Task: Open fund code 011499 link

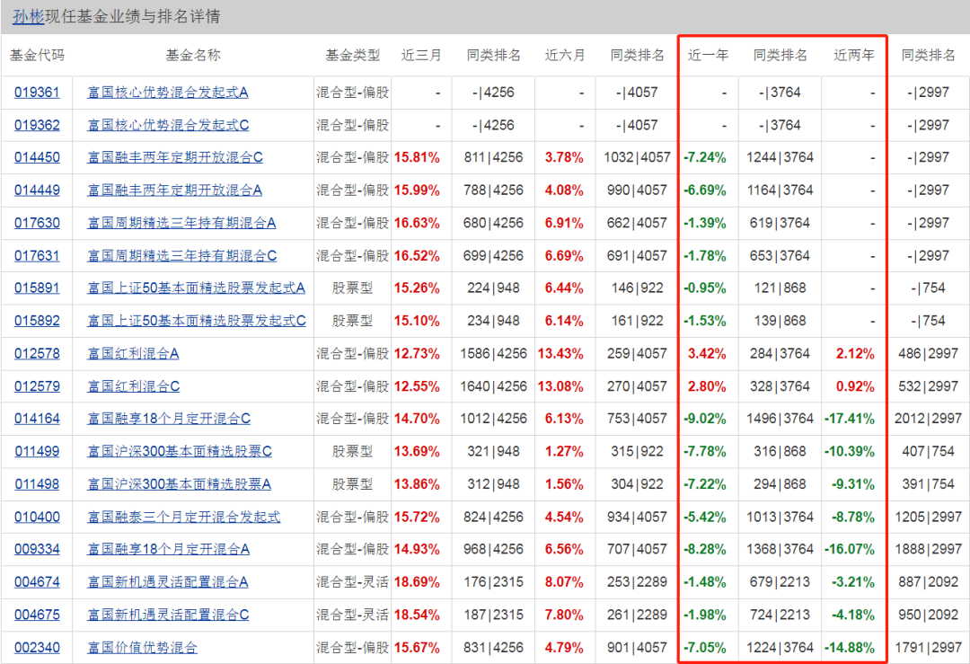Action: pyautogui.click(x=37, y=451)
